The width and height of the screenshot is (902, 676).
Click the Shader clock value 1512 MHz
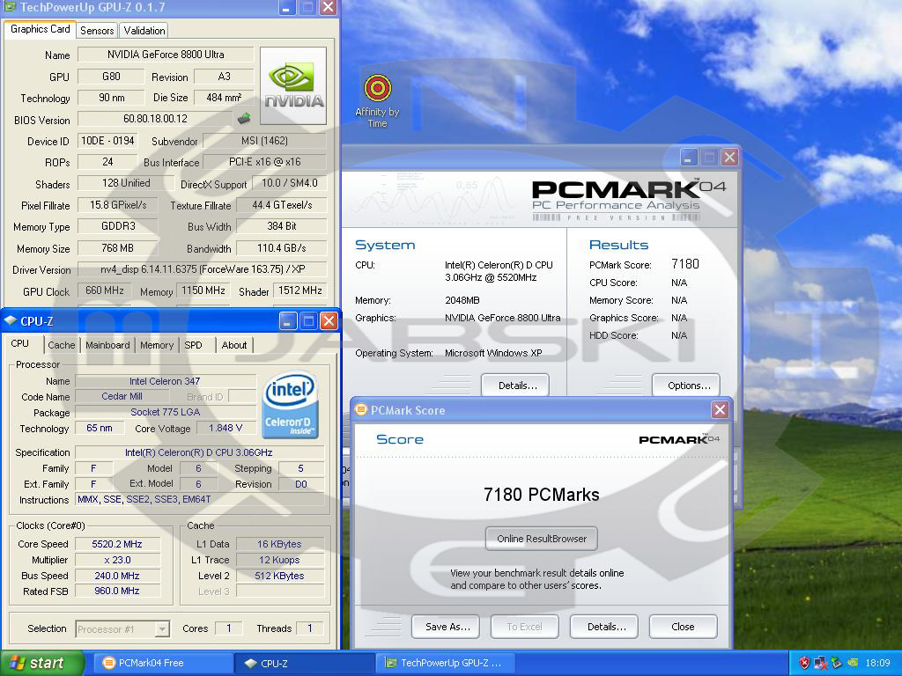tap(300, 290)
